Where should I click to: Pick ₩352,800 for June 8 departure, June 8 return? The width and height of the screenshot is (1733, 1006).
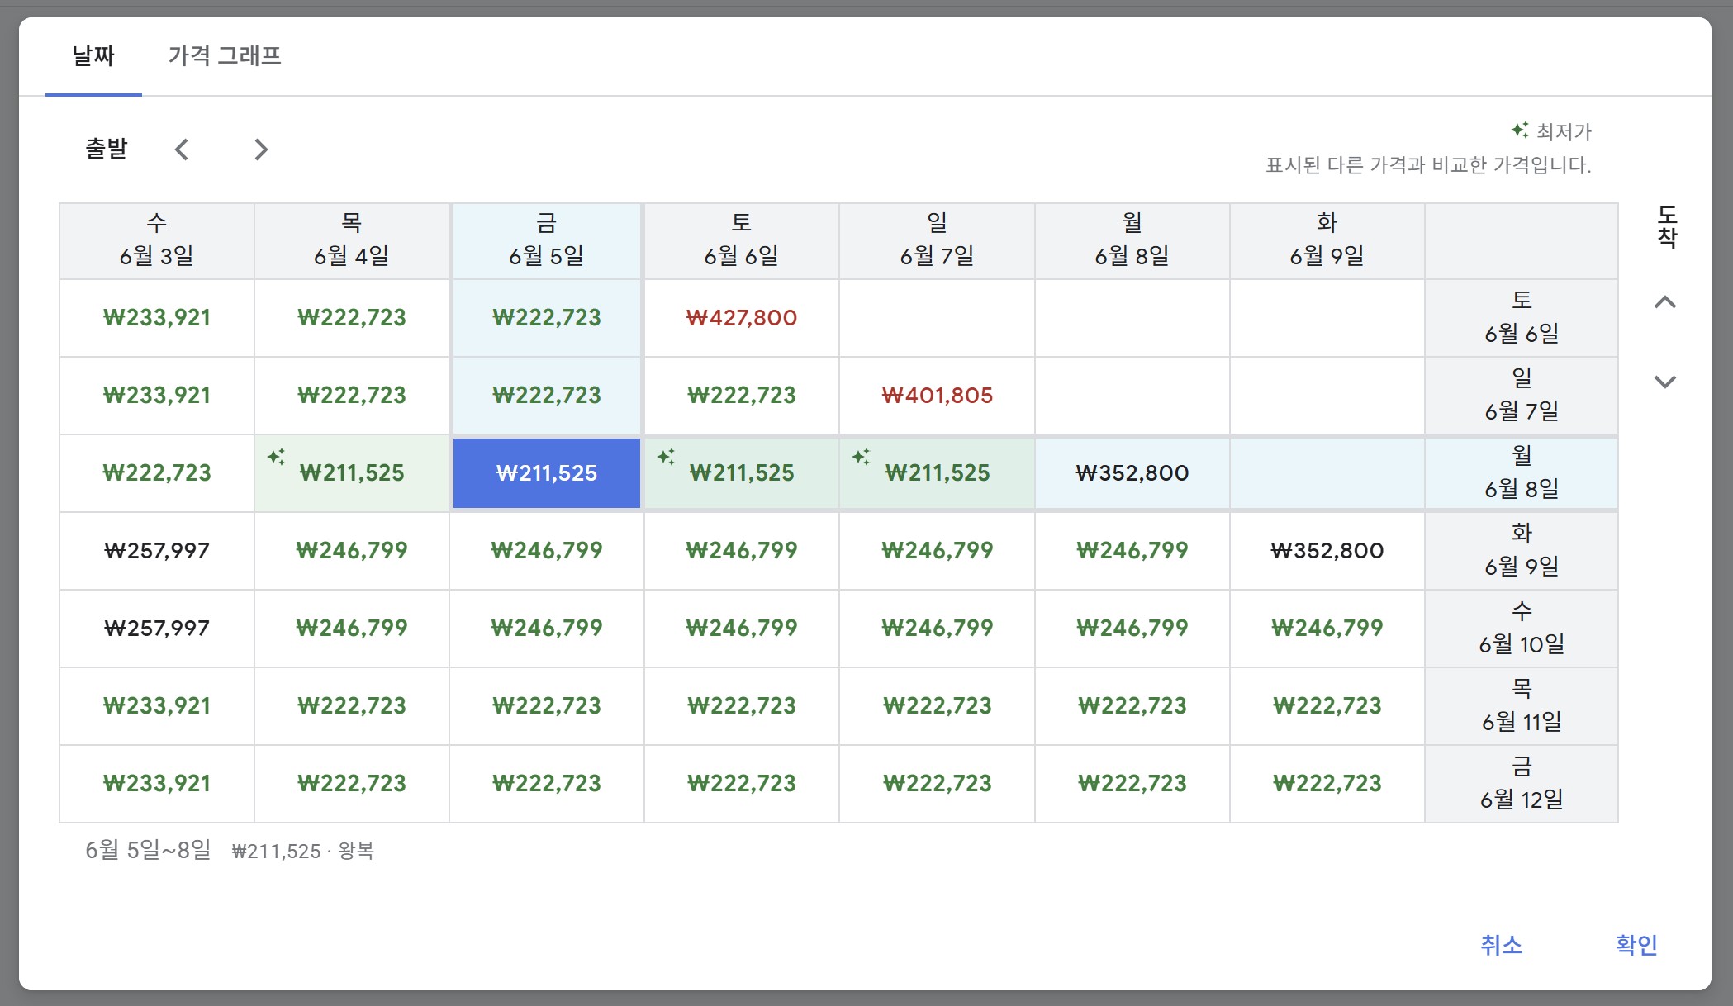point(1132,473)
